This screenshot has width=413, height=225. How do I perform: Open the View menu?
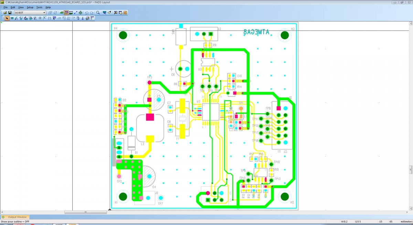tap(21, 7)
